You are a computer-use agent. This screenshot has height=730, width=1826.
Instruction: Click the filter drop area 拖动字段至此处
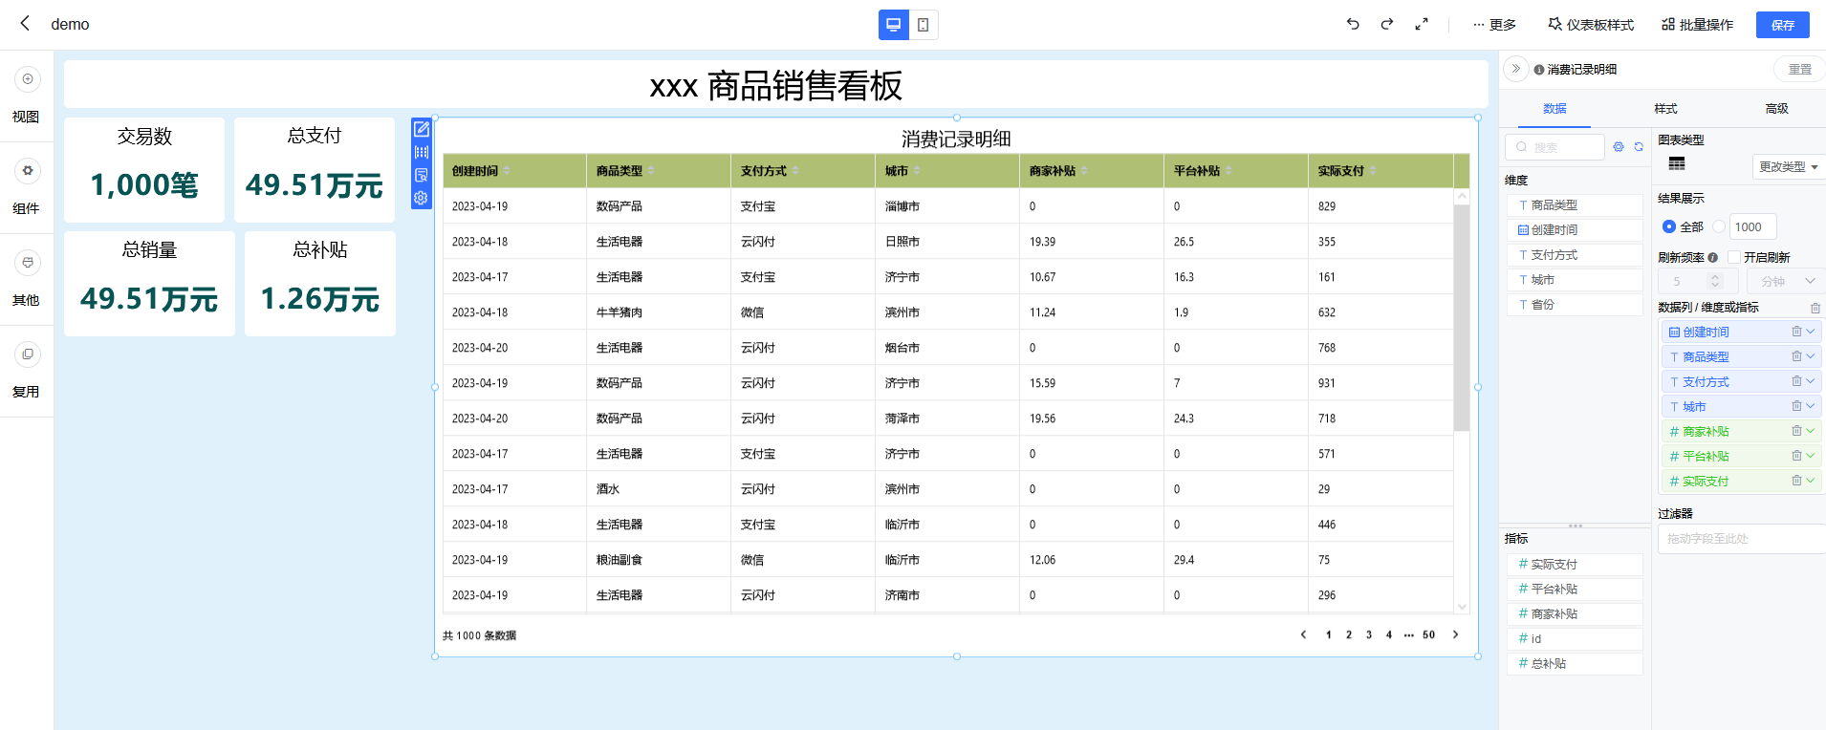[x=1742, y=539]
